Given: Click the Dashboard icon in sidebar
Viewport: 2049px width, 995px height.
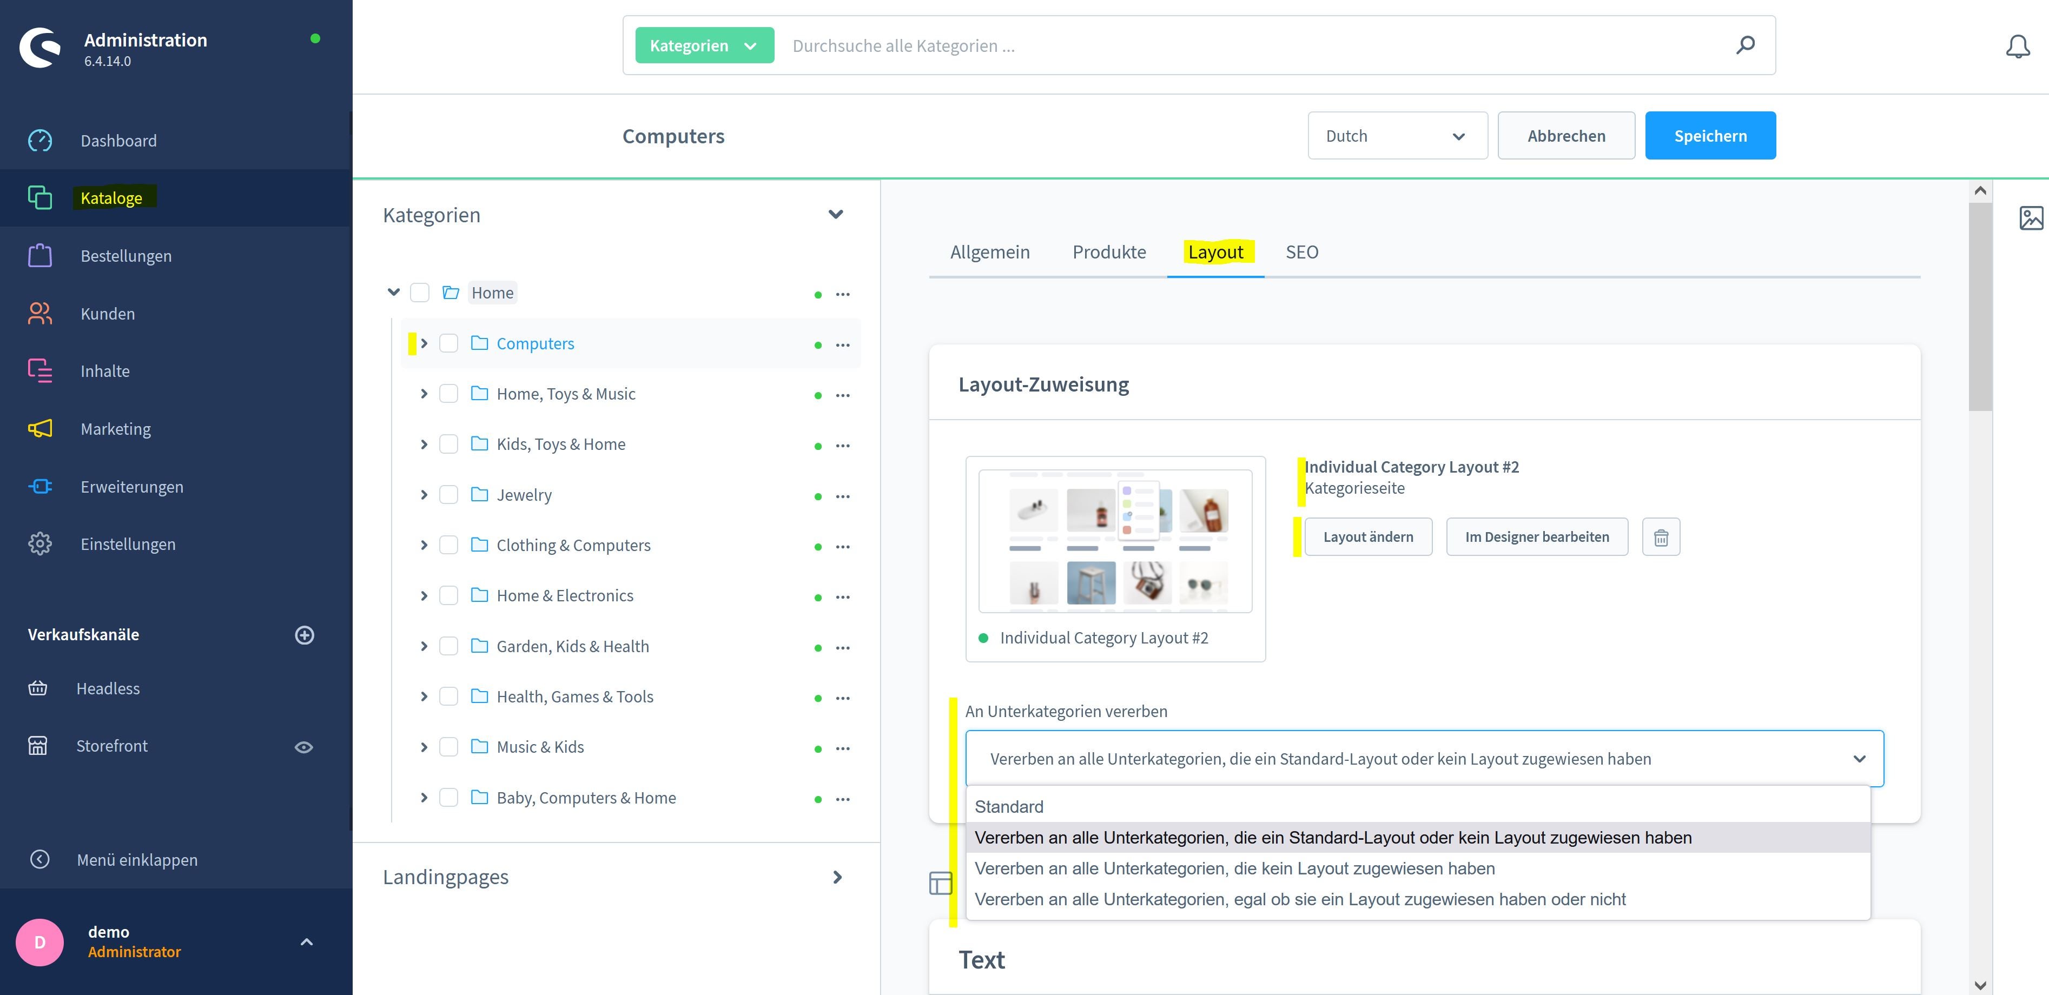Looking at the screenshot, I should 39,140.
